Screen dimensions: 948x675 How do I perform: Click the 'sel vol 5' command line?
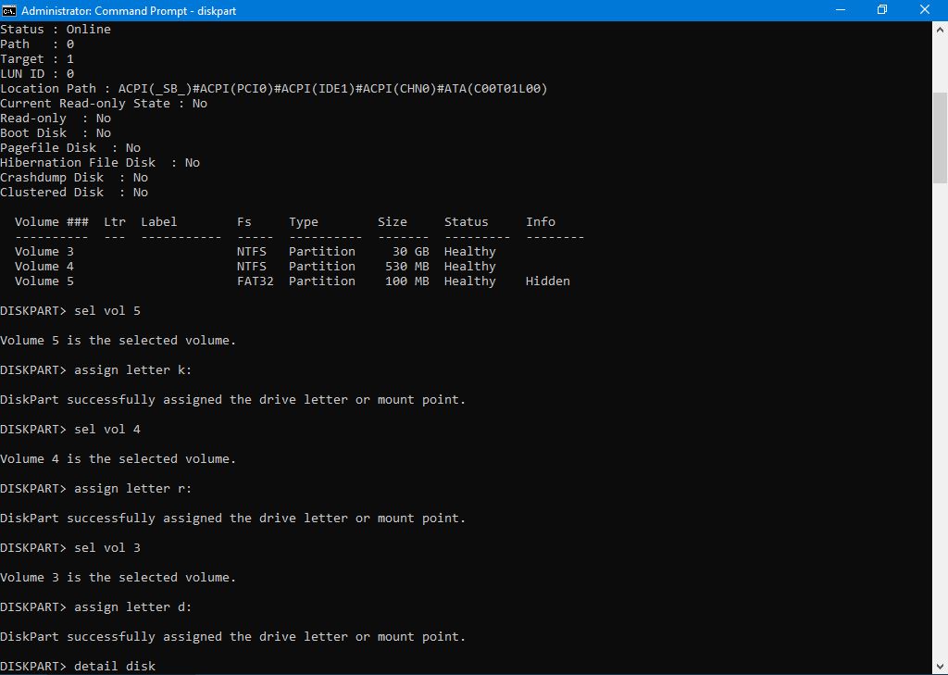(x=104, y=311)
